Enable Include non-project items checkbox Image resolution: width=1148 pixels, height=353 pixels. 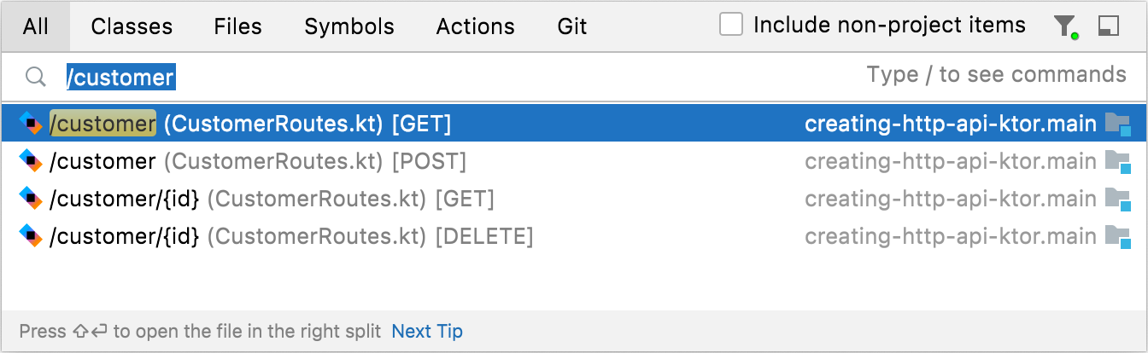[731, 25]
